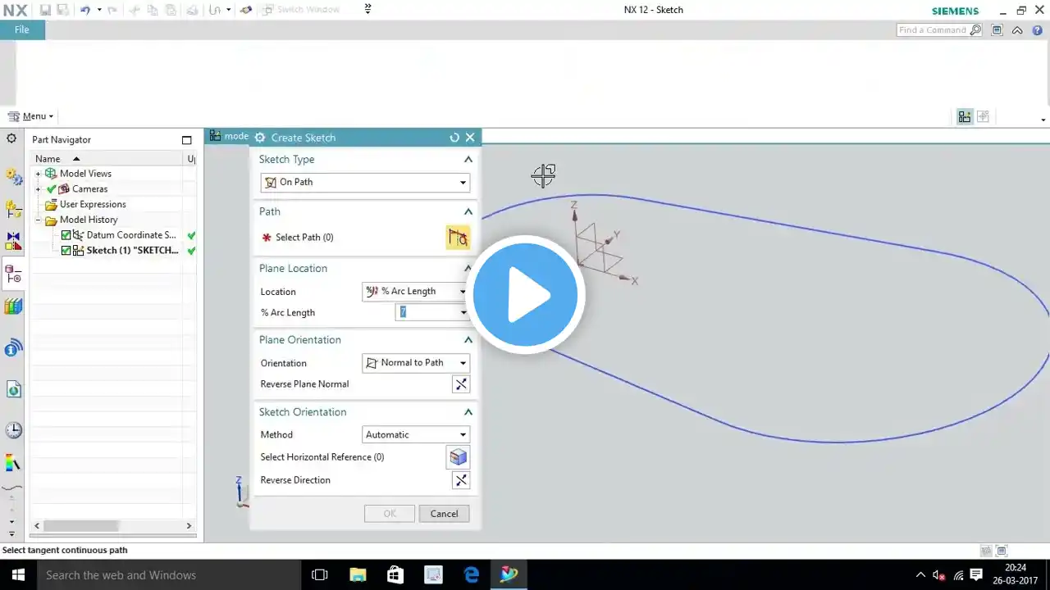The image size is (1050, 590).
Task: Toggle the Cameras check mark
Action: coord(51,189)
